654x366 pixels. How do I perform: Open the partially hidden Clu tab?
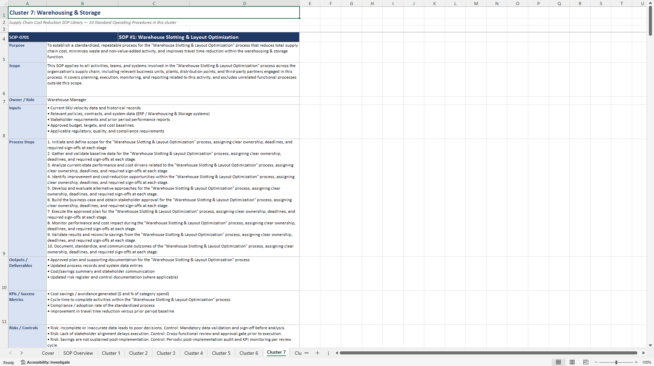tap(298, 353)
